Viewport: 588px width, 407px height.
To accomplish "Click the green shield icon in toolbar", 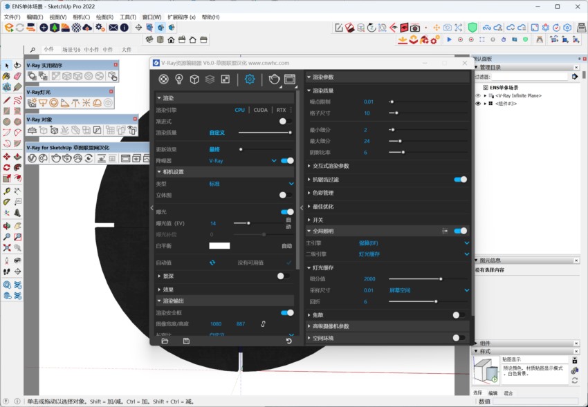I will 472,28.
